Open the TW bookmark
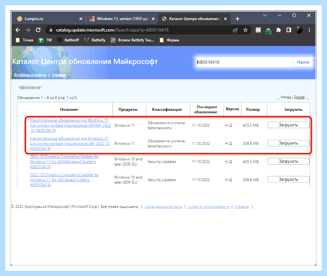Viewport: 327px width, 276px height. coord(45,40)
